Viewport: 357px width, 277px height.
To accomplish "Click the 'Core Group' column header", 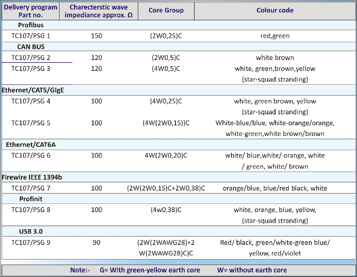I will pos(166,11).
